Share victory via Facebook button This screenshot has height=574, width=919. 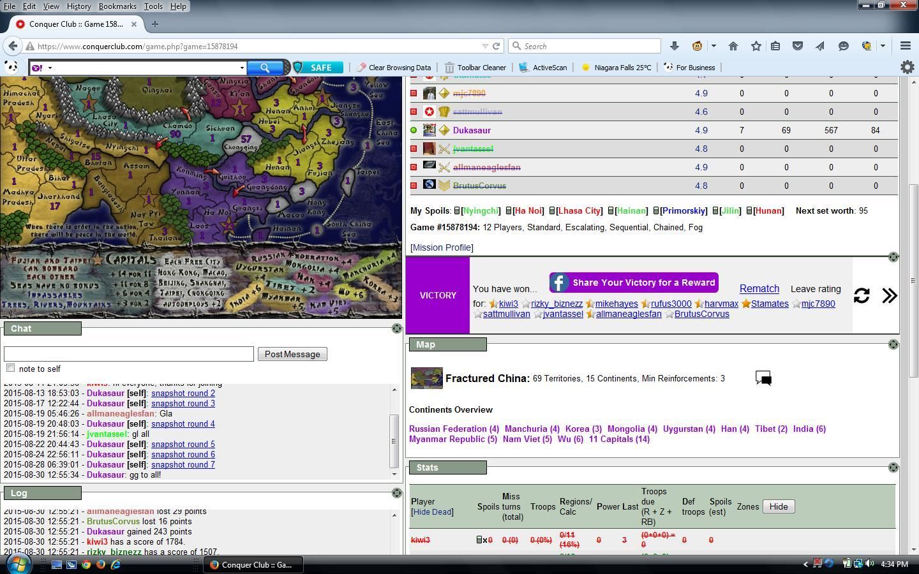634,283
